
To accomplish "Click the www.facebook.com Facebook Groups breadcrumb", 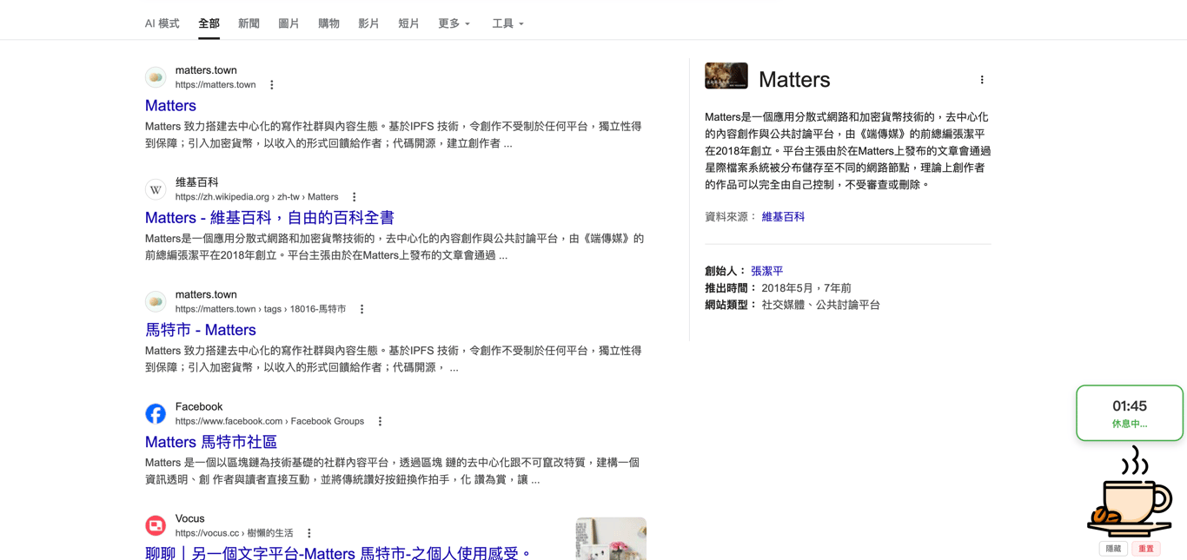I will coord(269,421).
